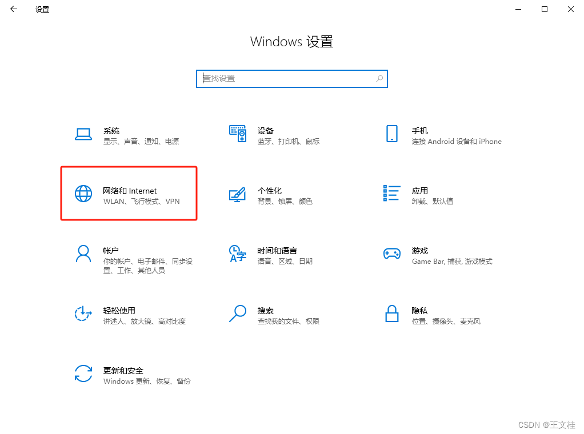This screenshot has width=584, height=434.
Task: Open the 搜索 settings heading
Action: point(266,311)
